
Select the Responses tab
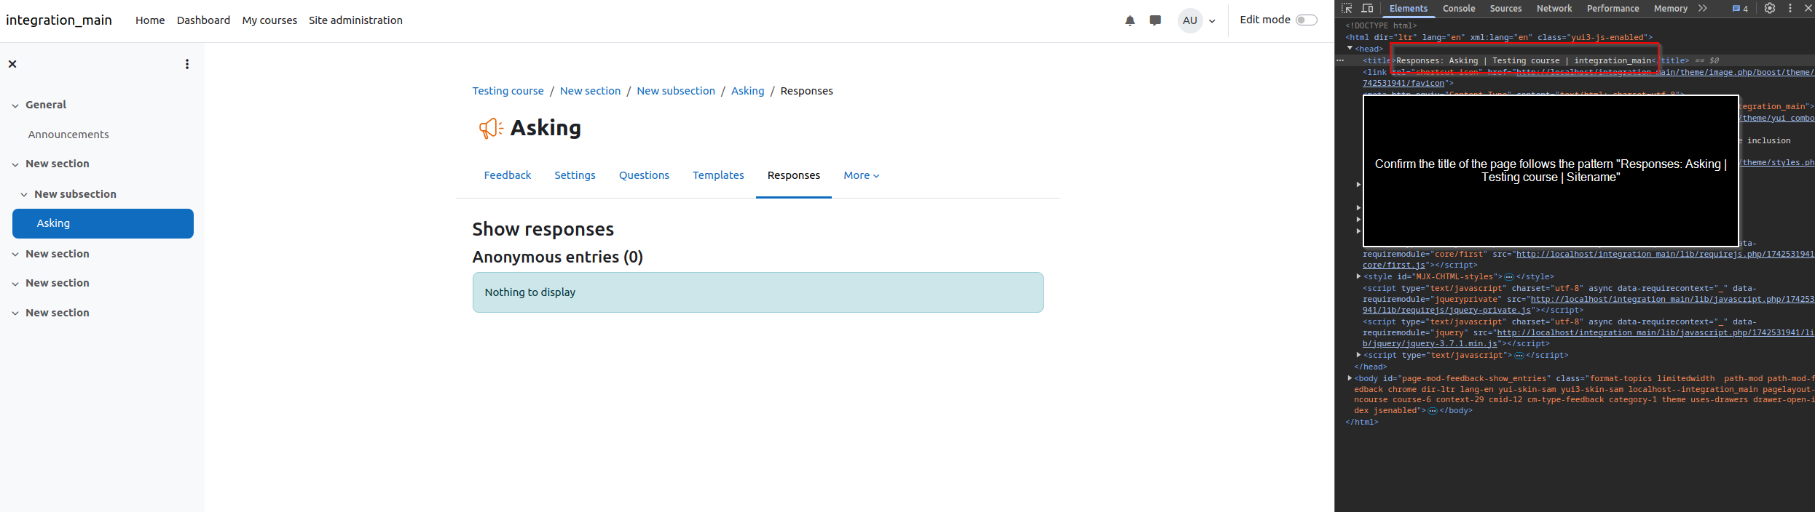coord(794,175)
